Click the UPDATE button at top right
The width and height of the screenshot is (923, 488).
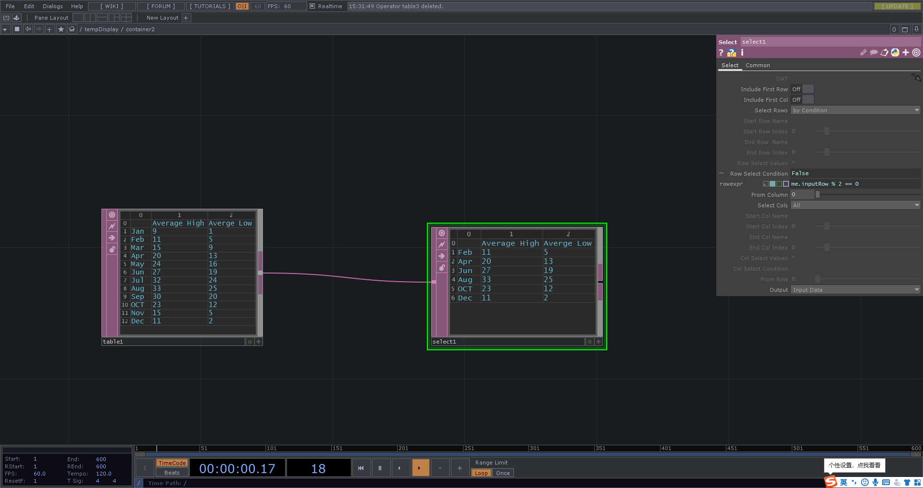coord(897,6)
